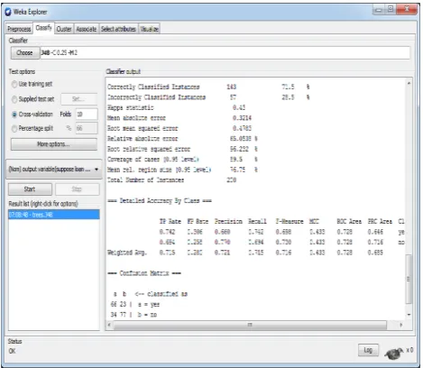Click the horizontal scrollbar right arrow
Viewport: 423px width, 368px height.
(x=401, y=325)
